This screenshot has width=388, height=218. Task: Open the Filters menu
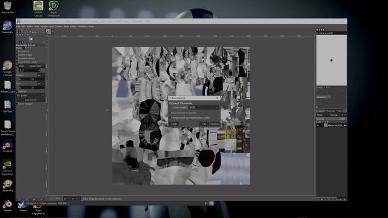(x=73, y=27)
